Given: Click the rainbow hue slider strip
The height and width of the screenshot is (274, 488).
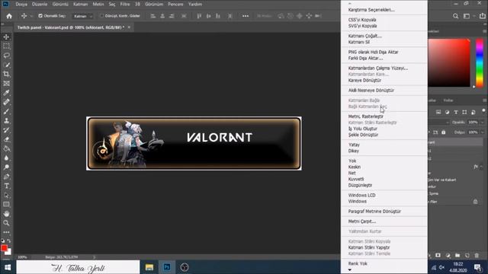Looking at the screenshot, I should [480, 62].
